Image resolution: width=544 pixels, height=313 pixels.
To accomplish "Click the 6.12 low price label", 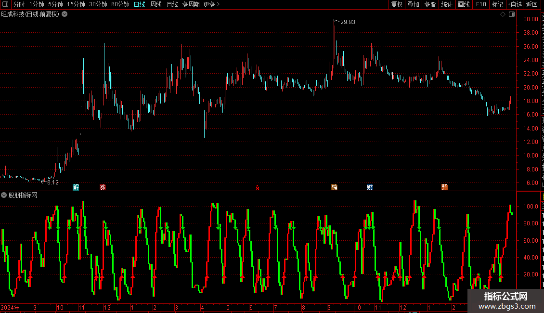I will click(x=53, y=182).
